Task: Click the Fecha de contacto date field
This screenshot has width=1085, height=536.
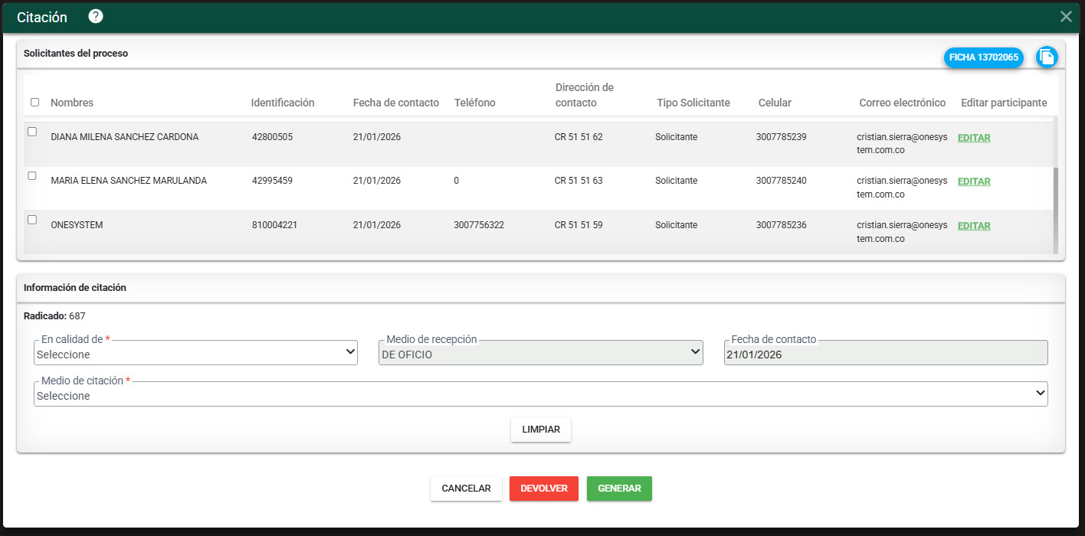Action: [x=885, y=354]
